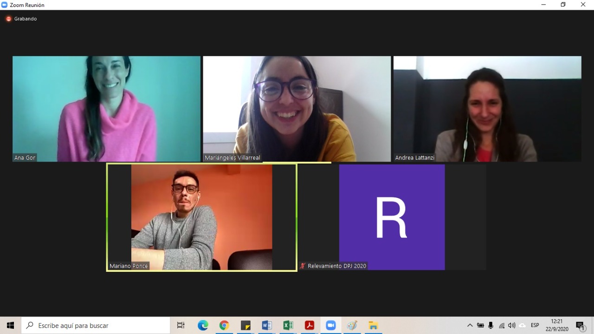The width and height of the screenshot is (594, 334).
Task: Switch to Microsoft Word in taskbar
Action: pyautogui.click(x=267, y=326)
